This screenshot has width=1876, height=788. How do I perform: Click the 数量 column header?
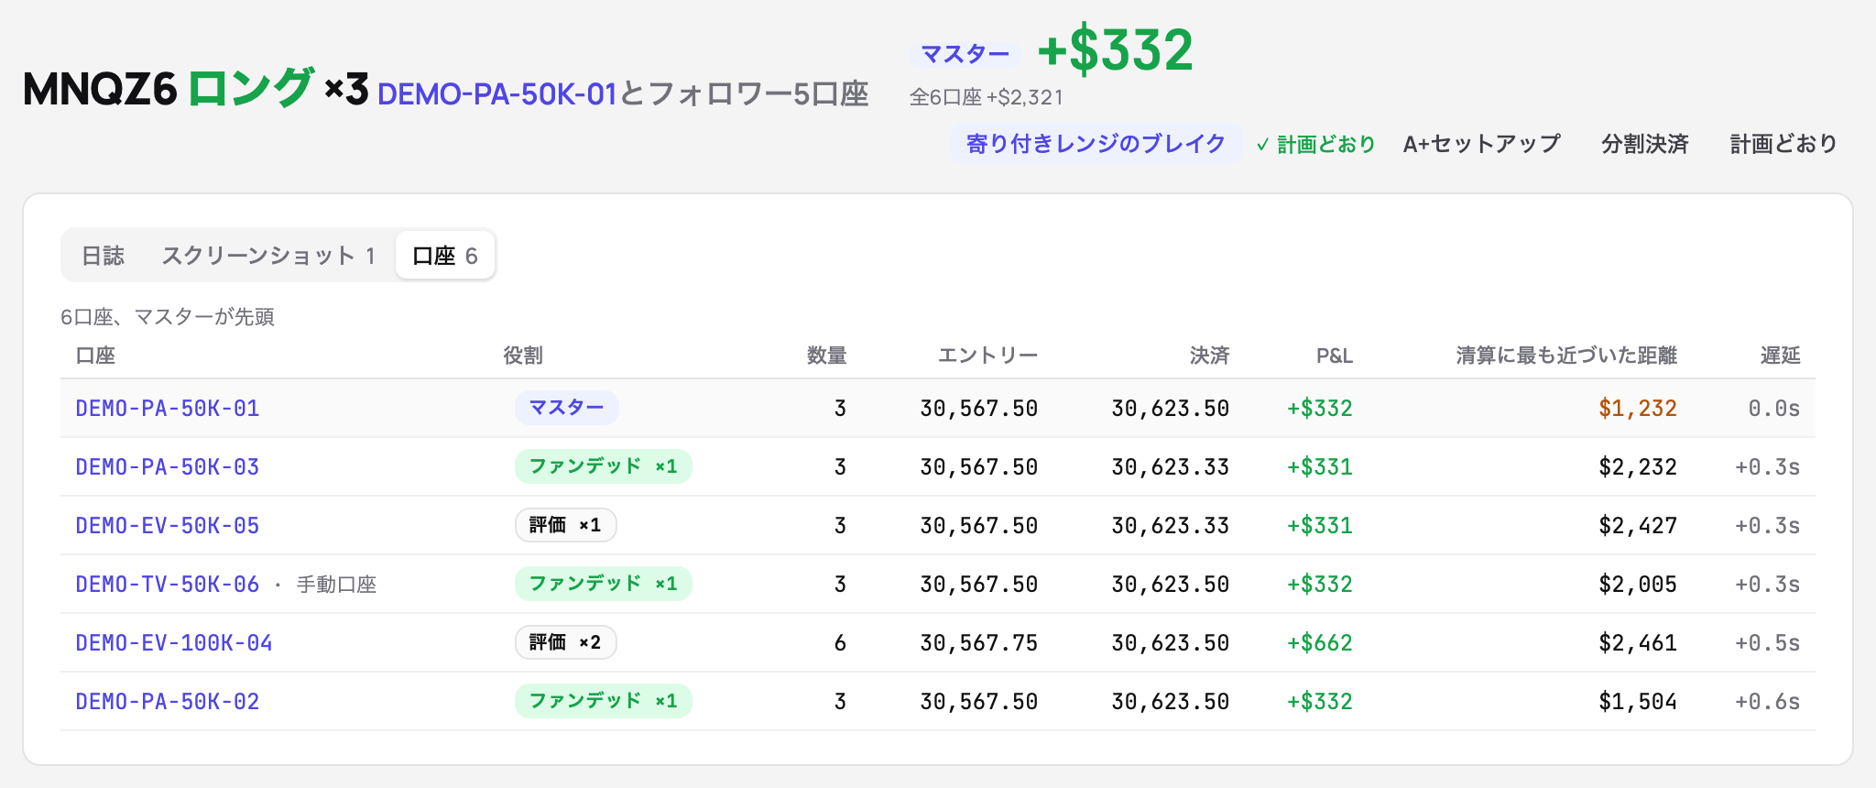tap(826, 356)
